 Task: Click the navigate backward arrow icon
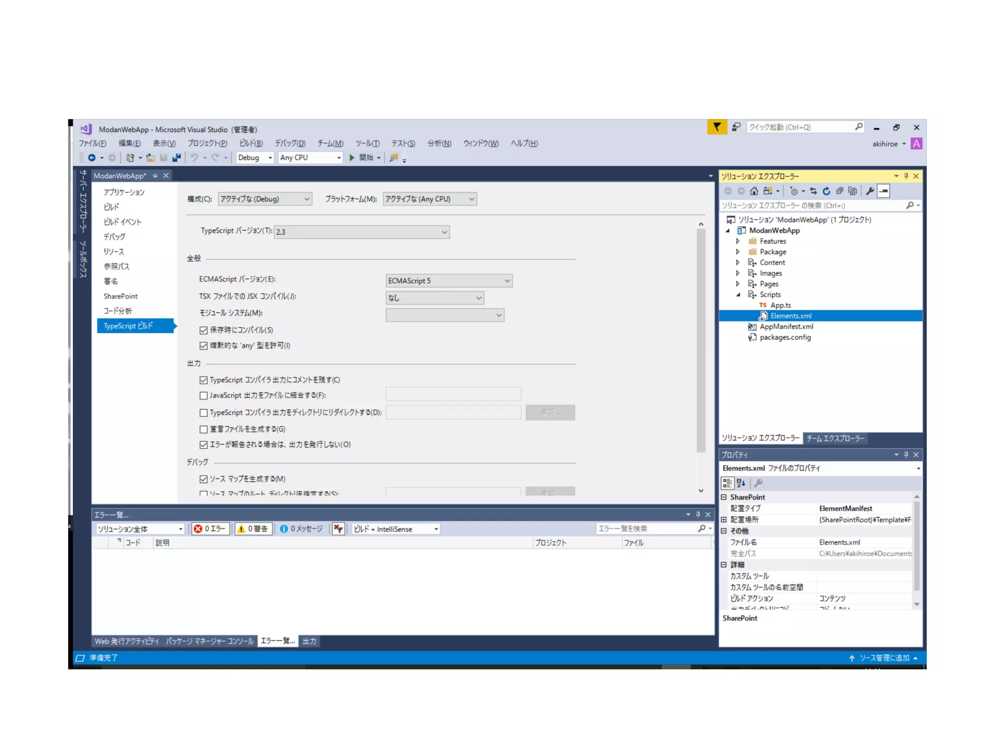point(91,158)
